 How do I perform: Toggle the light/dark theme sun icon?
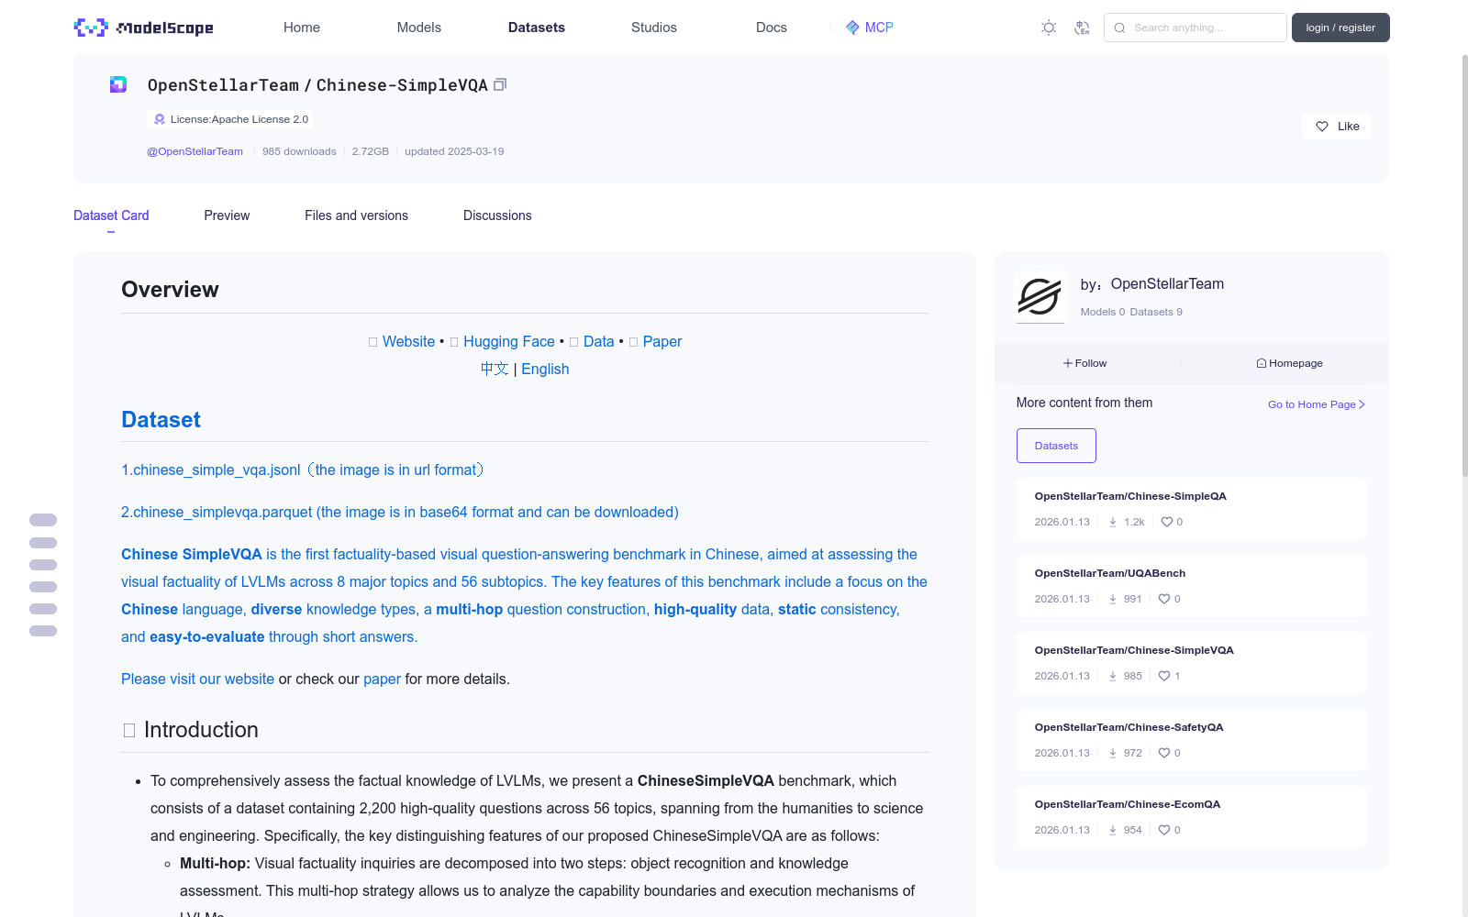(1049, 28)
